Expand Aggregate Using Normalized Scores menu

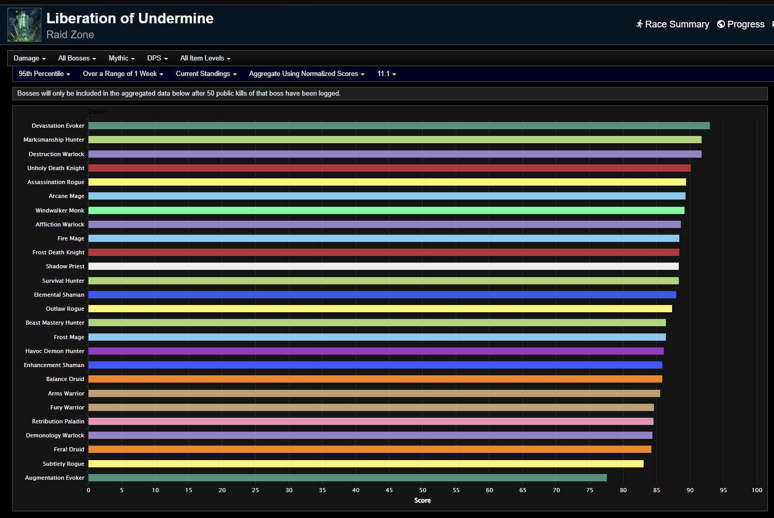tap(306, 74)
